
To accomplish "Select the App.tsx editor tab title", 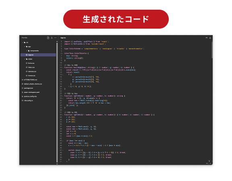I will [x=63, y=38].
